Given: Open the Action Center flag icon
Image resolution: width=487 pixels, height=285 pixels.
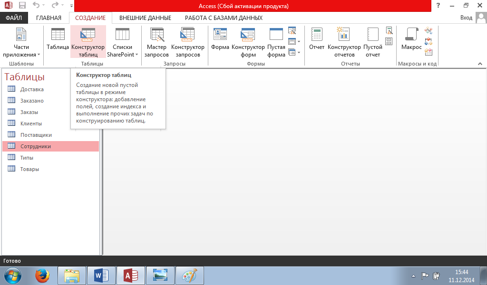Looking at the screenshot, I should pos(425,275).
